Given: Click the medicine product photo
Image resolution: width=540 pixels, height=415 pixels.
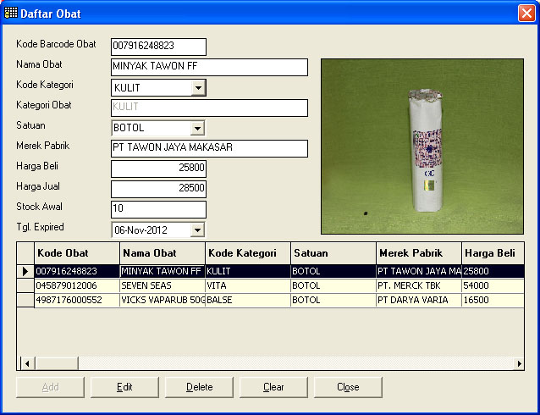Looking at the screenshot, I should pyautogui.click(x=422, y=146).
